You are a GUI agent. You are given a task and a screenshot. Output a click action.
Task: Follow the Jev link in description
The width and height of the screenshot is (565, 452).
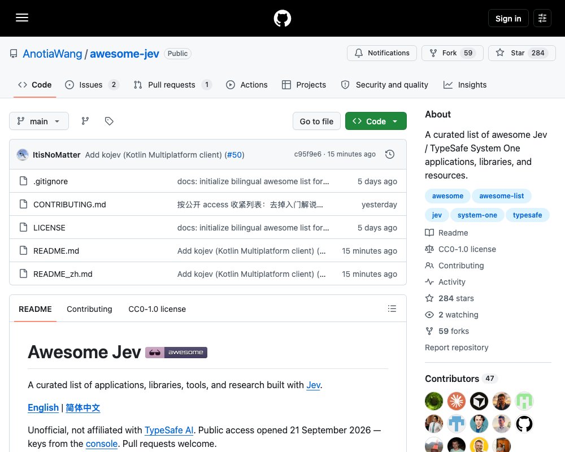pyautogui.click(x=313, y=385)
